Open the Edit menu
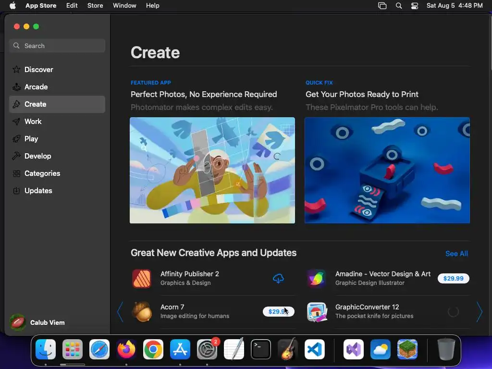 (72, 6)
